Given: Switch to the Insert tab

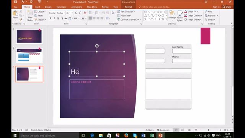Looking at the screenshot, I should click(38, 7).
